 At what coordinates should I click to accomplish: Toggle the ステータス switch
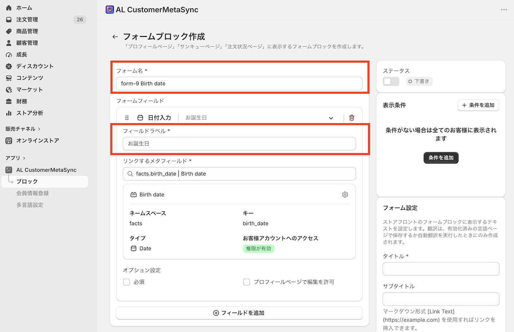(391, 81)
